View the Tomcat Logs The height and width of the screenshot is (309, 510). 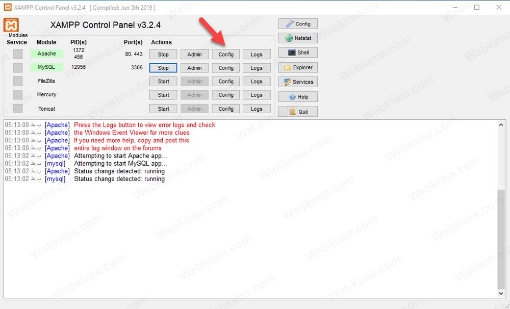(x=257, y=109)
